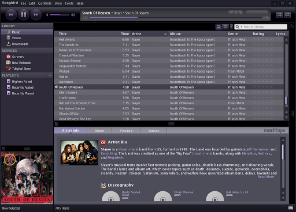Sort by the Rating column
Viewport: 296px width, 212px height.
262,34
